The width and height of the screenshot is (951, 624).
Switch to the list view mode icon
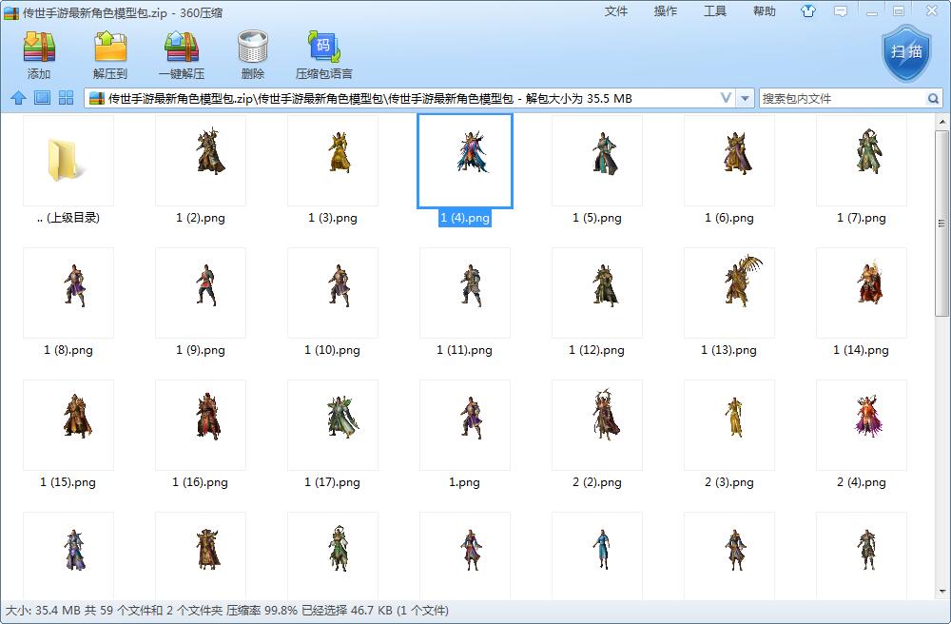(x=42, y=98)
